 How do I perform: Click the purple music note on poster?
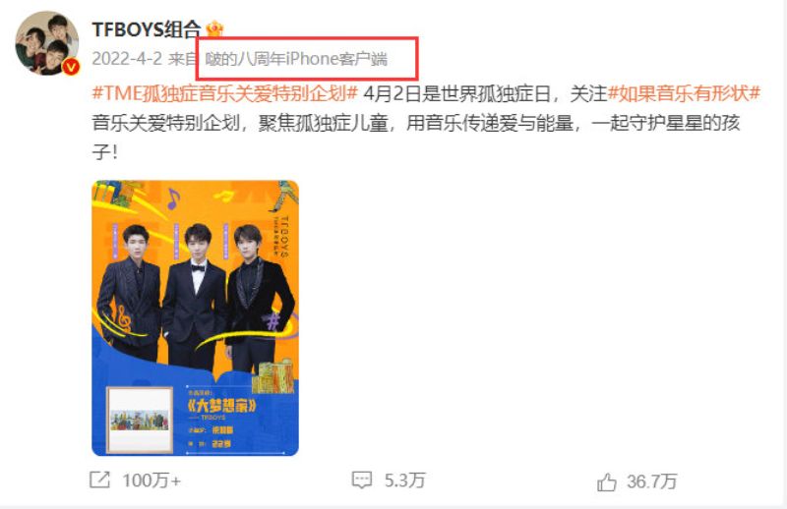tap(173, 198)
